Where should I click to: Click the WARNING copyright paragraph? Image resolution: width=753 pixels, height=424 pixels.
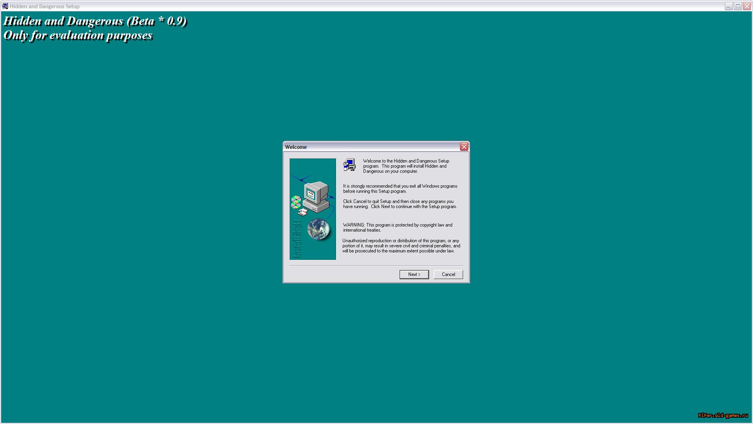pyautogui.click(x=397, y=228)
